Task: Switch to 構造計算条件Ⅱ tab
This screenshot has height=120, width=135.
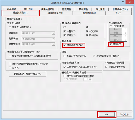Action: click(x=55, y=13)
